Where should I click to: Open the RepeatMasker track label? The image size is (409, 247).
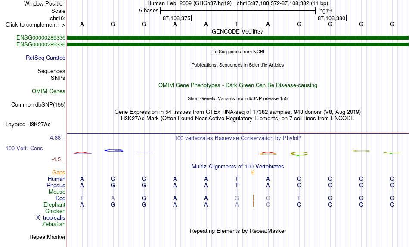coord(47,237)
